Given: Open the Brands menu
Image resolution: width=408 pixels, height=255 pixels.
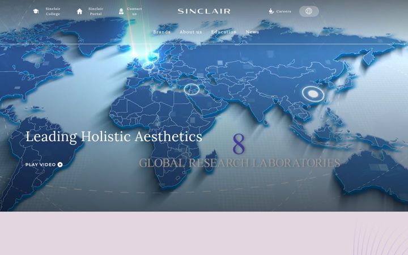Looking at the screenshot, I should pos(162,32).
